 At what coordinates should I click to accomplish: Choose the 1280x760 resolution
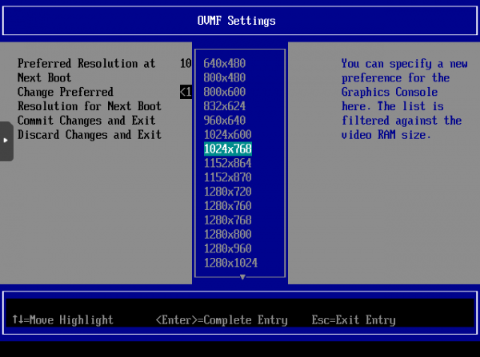point(227,206)
